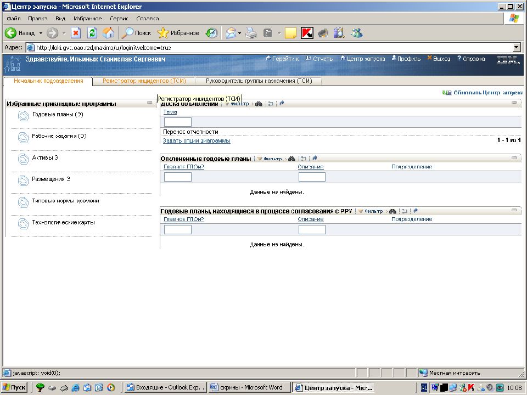The image size is (527, 395).
Task: Click the Kaspersky red K toolbar icon
Action: pyautogui.click(x=307, y=33)
